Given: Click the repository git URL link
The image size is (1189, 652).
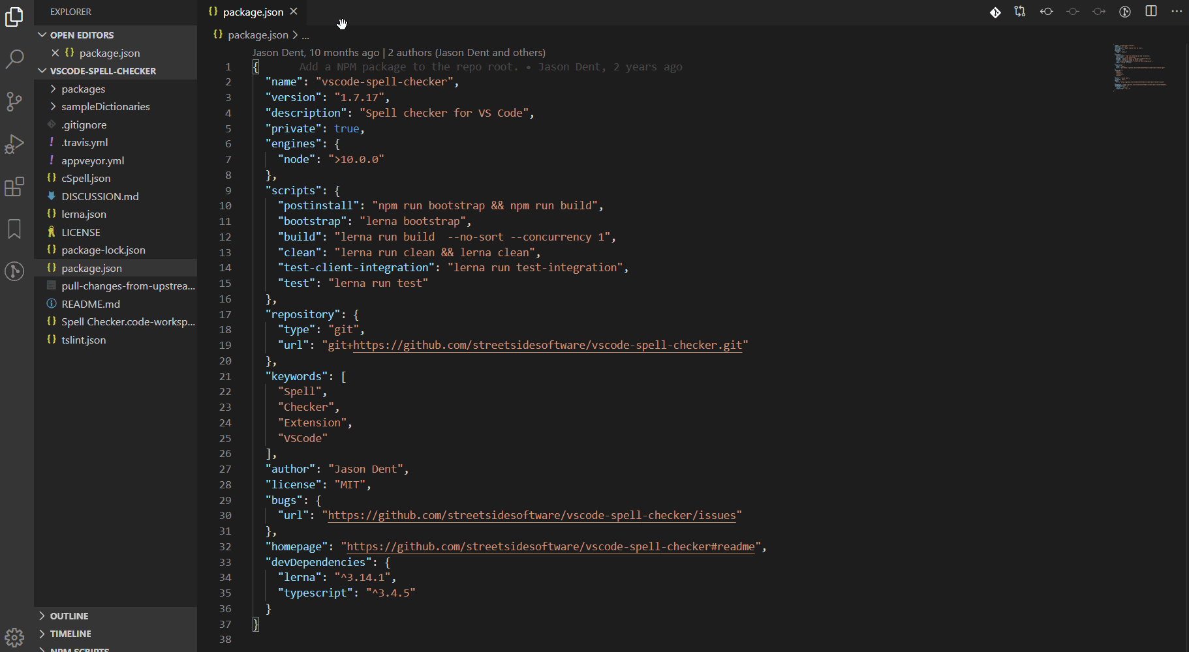Looking at the screenshot, I should pyautogui.click(x=548, y=345).
